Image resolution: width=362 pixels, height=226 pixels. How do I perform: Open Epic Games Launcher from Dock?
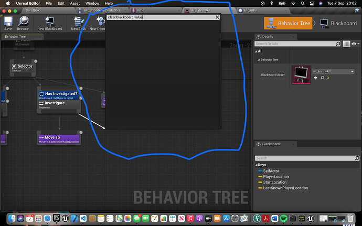tap(56, 218)
